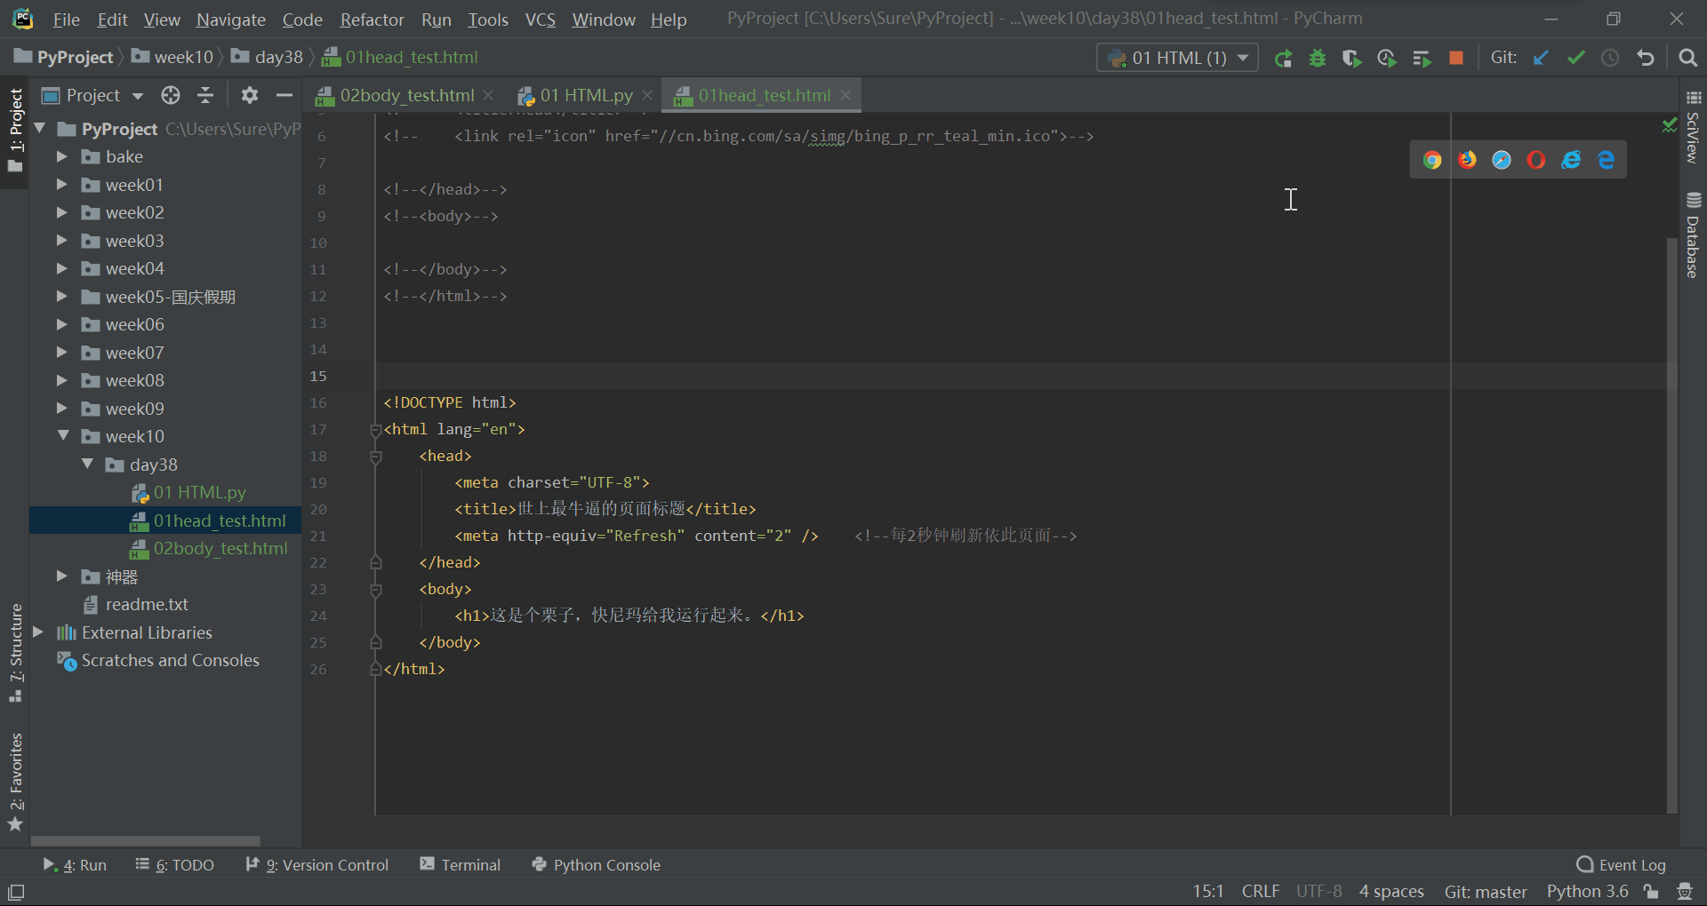This screenshot has width=1707, height=906.
Task: Collapse the week10 folder
Action: (x=62, y=436)
